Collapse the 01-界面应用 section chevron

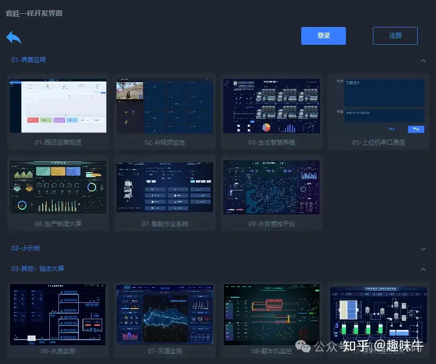click(423, 61)
